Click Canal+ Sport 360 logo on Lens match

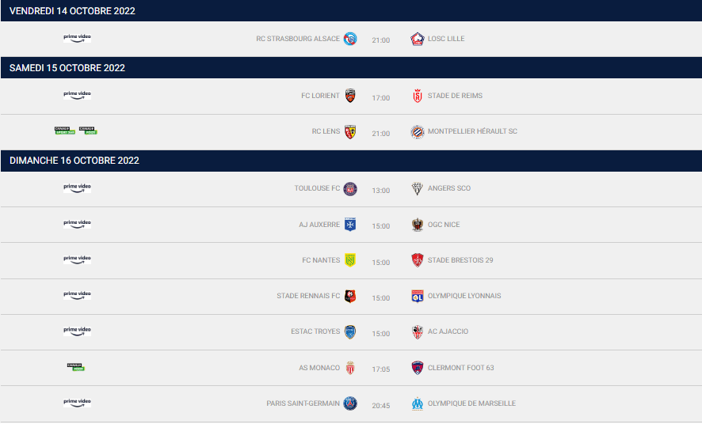65,131
